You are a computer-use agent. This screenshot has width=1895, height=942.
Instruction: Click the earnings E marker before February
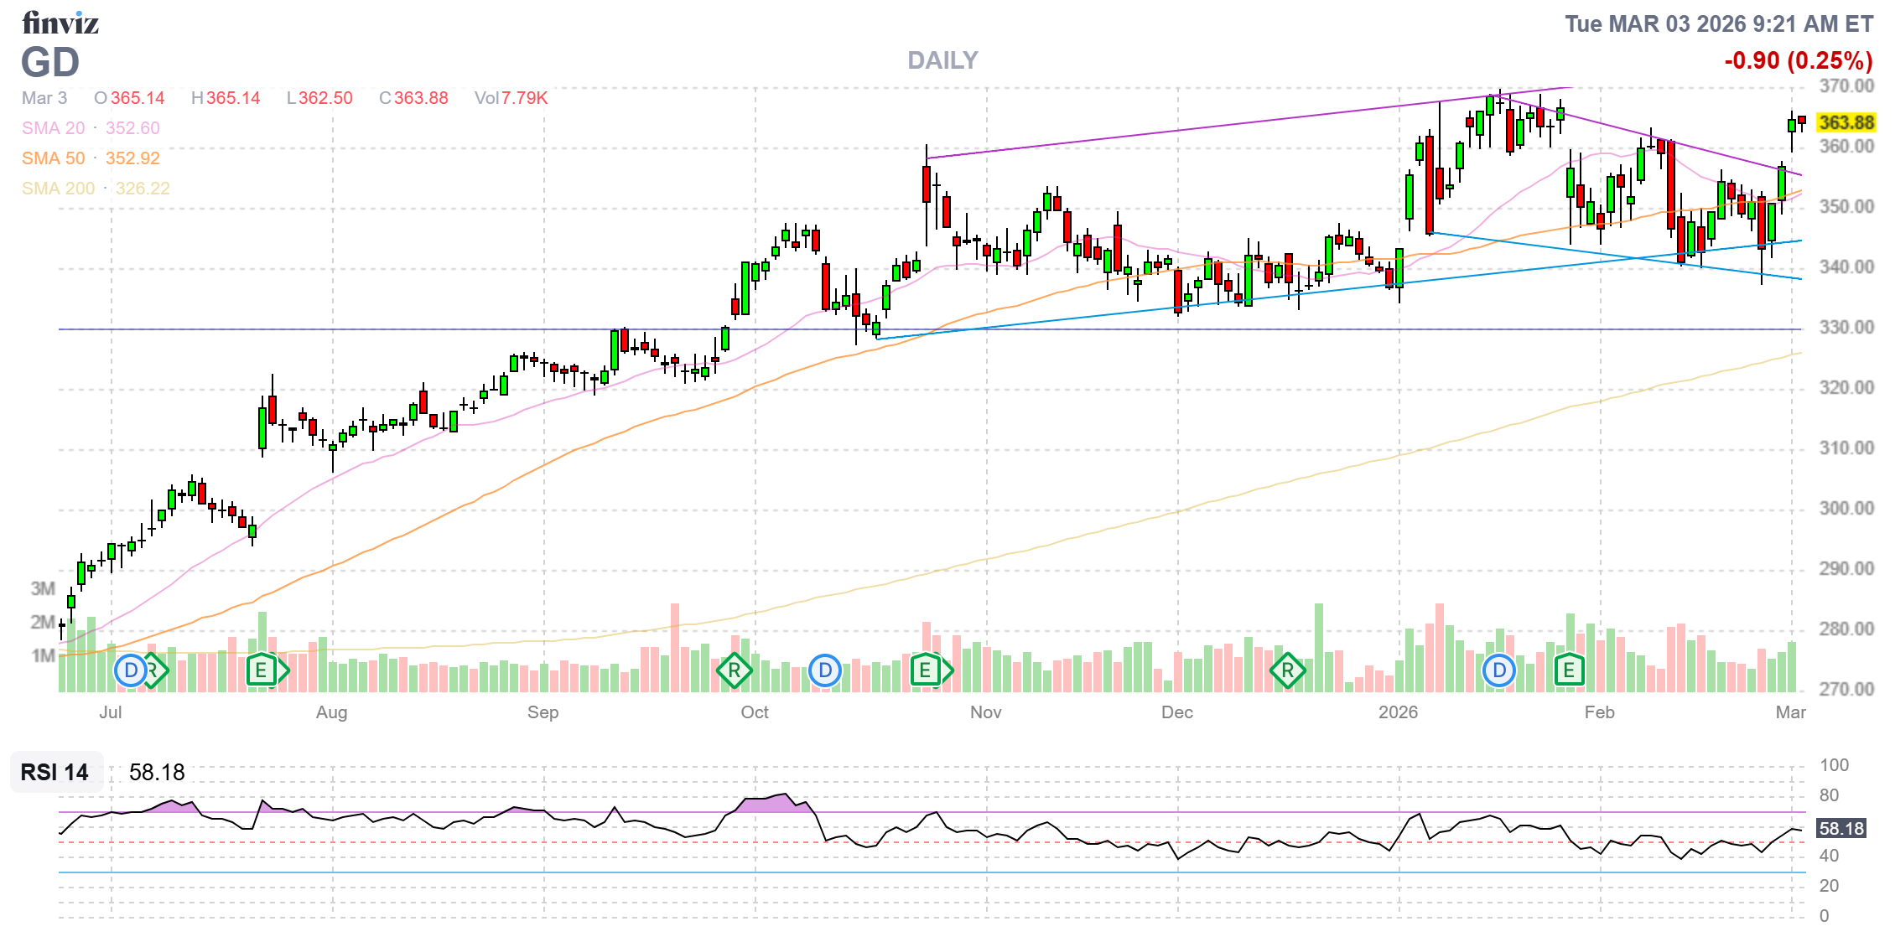(x=1569, y=670)
